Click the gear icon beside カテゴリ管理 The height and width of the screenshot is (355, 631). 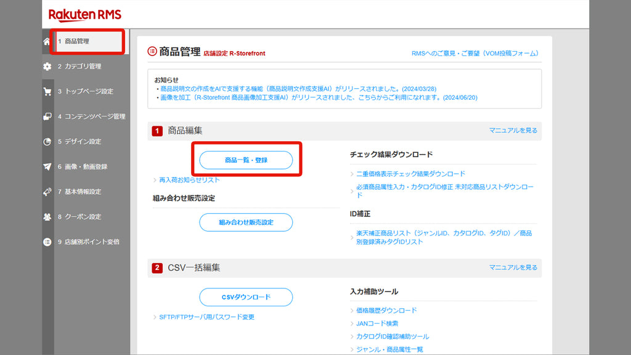[47, 67]
